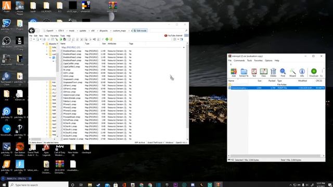Click the WinRAR taskbar icon
This screenshot has width=333, height=187.
[219, 185]
